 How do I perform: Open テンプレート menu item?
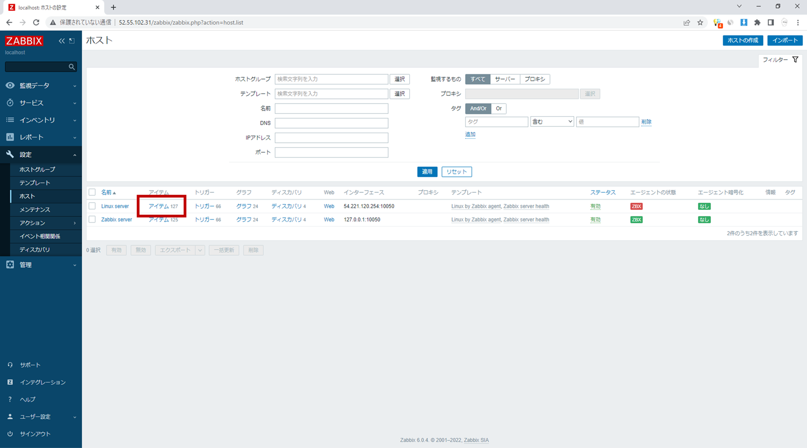pyautogui.click(x=46, y=183)
